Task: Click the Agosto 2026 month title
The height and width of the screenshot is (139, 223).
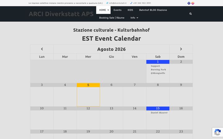Action: [x=111, y=49]
